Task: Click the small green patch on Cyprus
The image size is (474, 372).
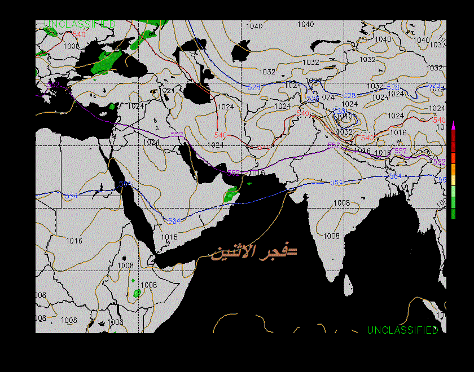Action: [x=112, y=106]
